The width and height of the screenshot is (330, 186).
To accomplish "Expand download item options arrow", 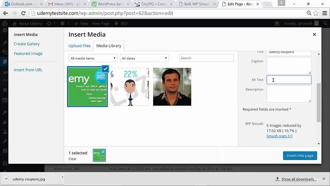I will (x=62, y=177).
